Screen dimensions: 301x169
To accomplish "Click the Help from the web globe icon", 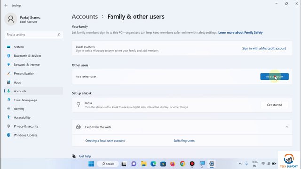I will coord(79,127).
